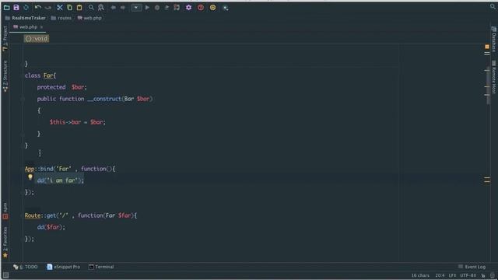Open the eSnippet Pro tool window
Screen dimensions: 498x280
63,267
